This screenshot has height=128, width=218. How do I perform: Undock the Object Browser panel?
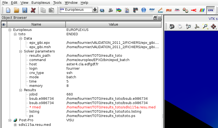(155, 18)
